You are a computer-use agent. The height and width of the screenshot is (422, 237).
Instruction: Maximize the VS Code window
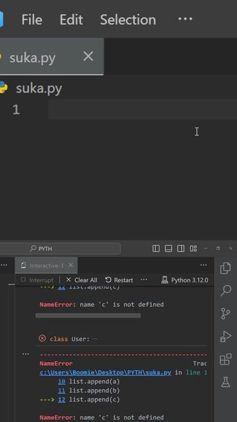click(x=218, y=248)
